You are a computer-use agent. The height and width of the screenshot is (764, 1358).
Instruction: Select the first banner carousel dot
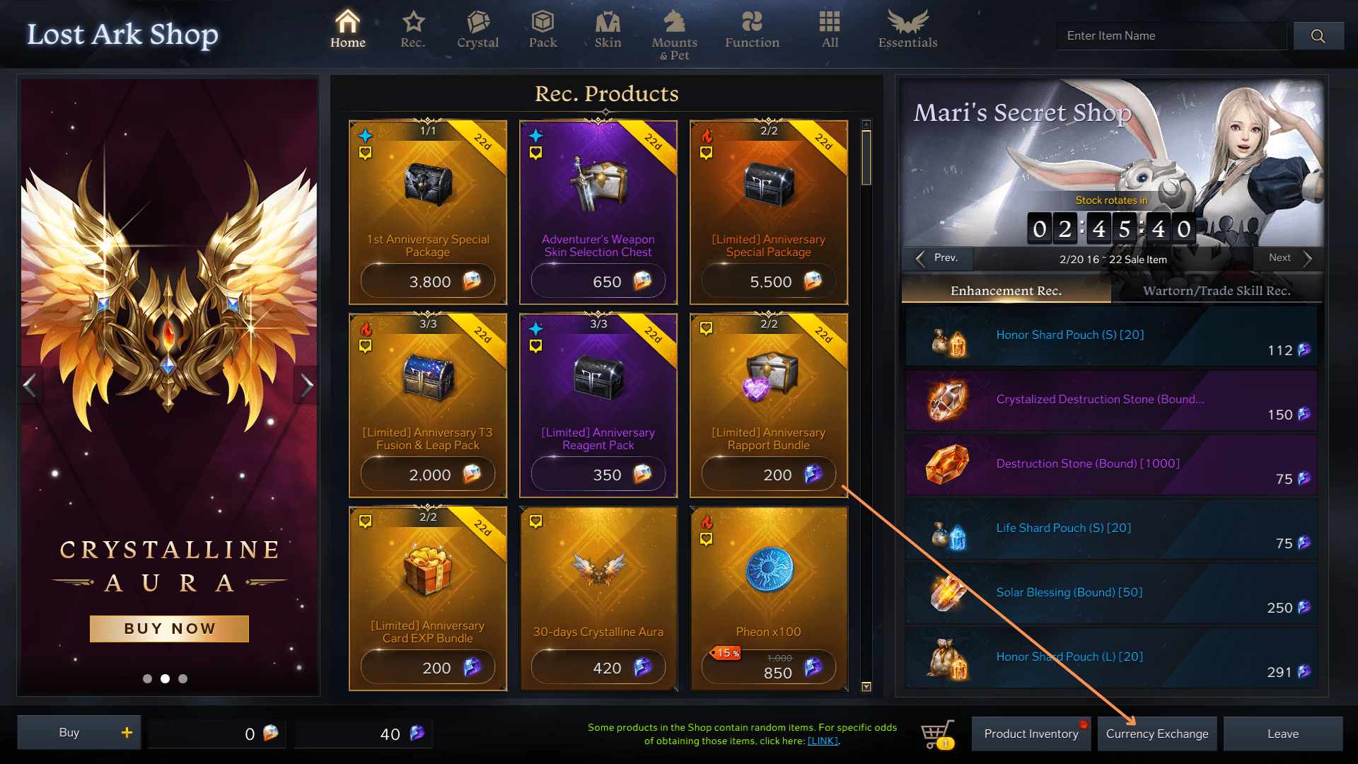tap(147, 678)
